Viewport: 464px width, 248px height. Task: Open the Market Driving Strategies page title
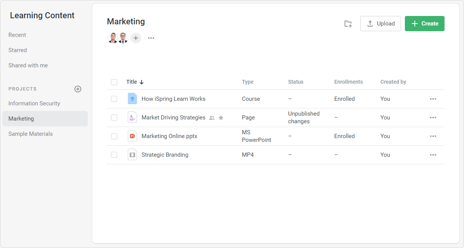[x=173, y=118]
